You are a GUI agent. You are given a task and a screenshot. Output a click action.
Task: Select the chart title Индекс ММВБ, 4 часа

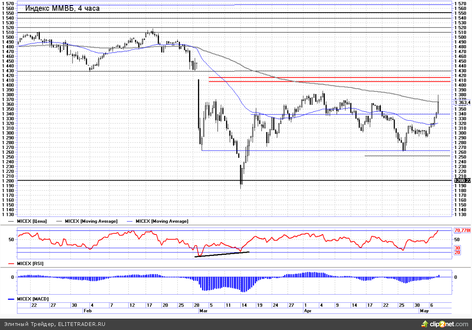62,8
